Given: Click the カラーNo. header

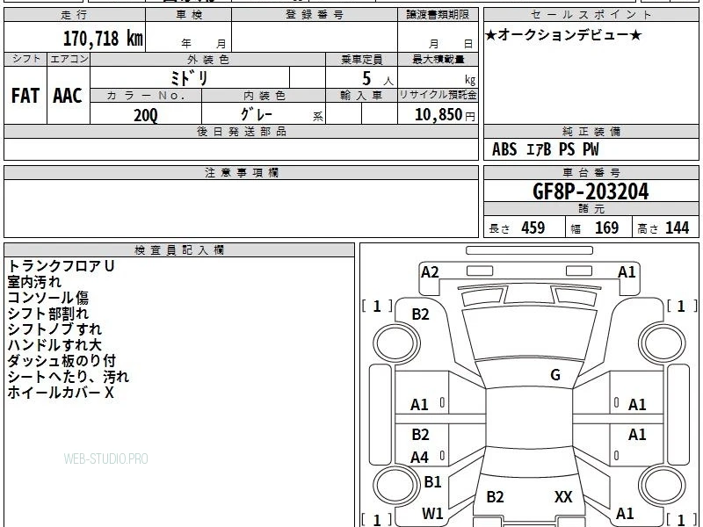Looking at the screenshot, I should (x=146, y=96).
